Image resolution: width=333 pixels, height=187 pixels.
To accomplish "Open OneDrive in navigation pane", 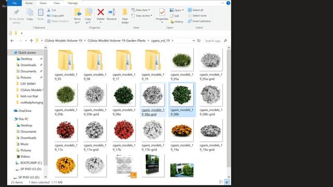I will point(22,111).
